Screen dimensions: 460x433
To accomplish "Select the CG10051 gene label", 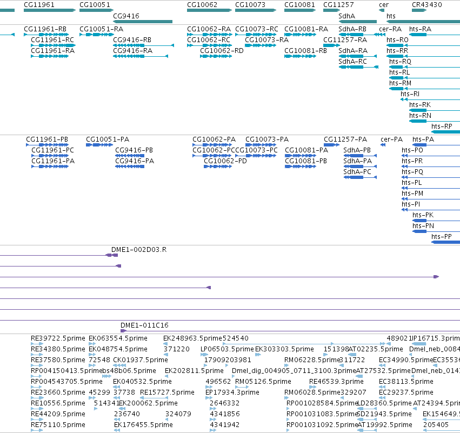I will [x=95, y=5].
